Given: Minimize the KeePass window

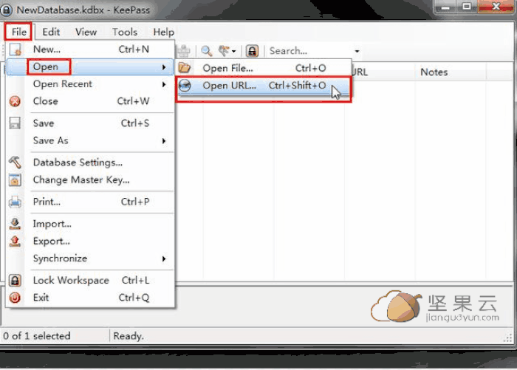Looking at the screenshot, I should coord(445,7).
